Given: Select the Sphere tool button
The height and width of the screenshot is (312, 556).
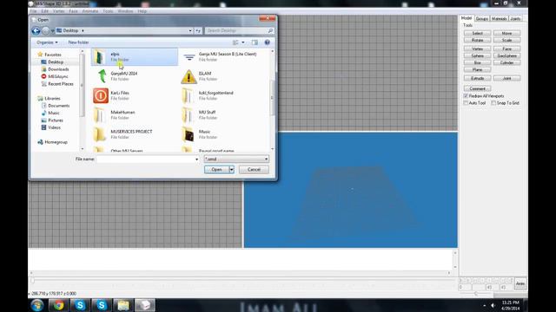Looking at the screenshot, I should coord(477,55).
